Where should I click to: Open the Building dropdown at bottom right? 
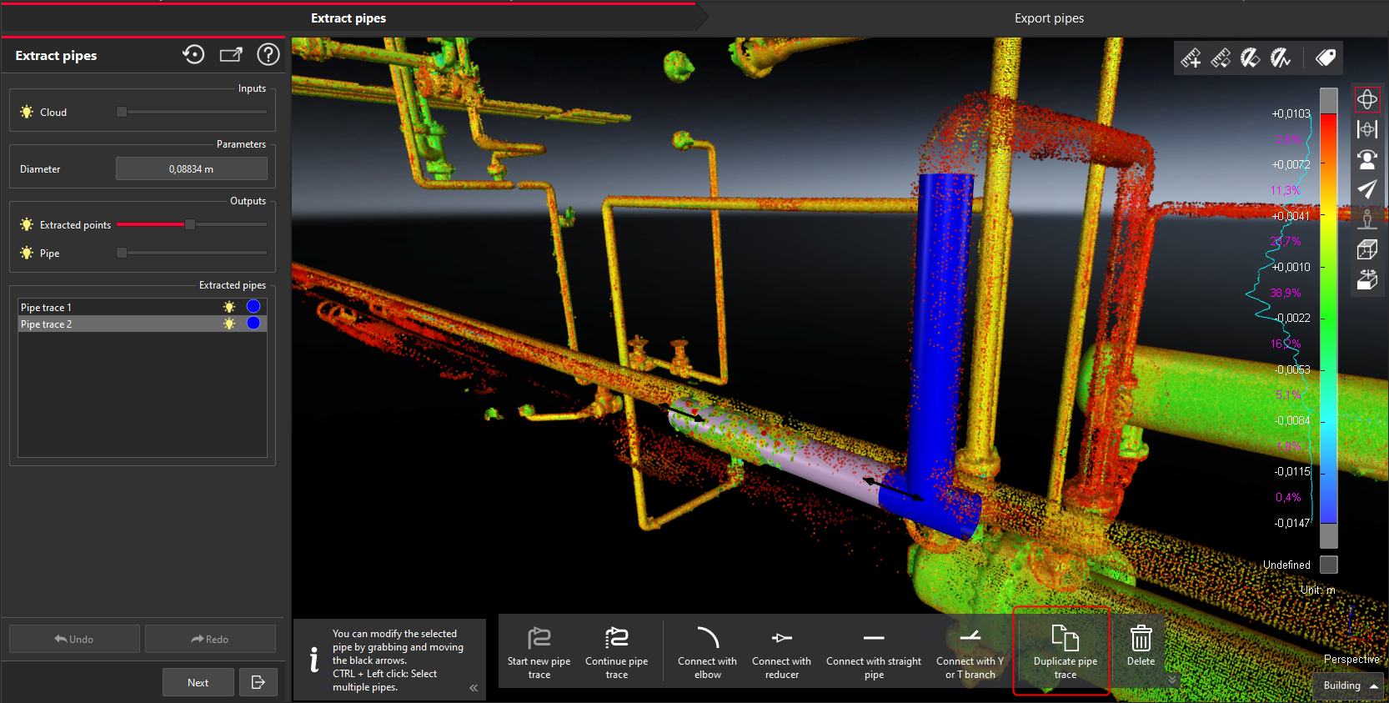tap(1350, 685)
